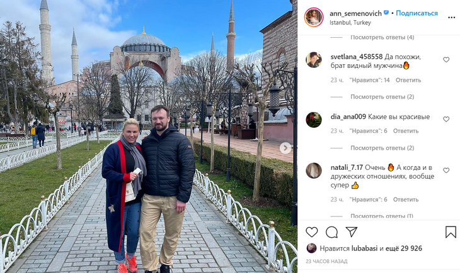Open the dia_ana009 commenter avatar
Image resolution: width=460 pixels, height=273 pixels.
click(314, 120)
